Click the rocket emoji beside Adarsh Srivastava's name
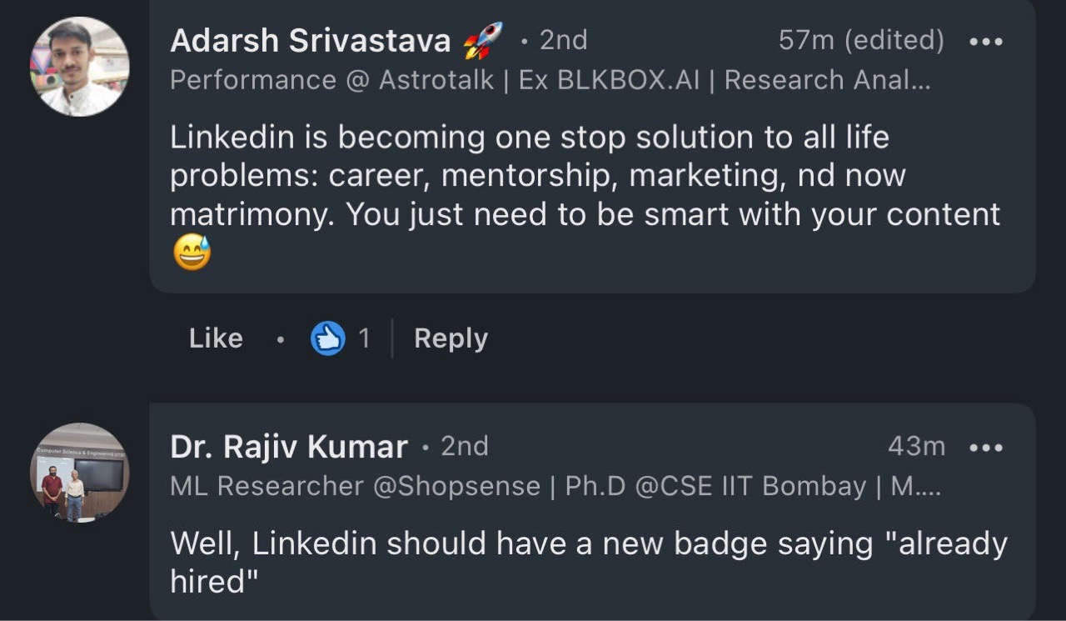 (x=483, y=41)
